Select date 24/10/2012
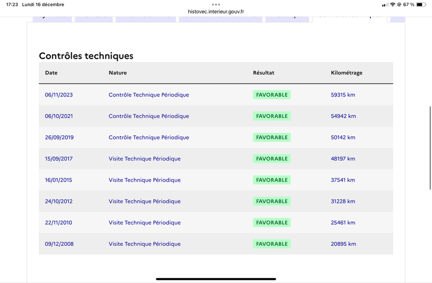 59,201
